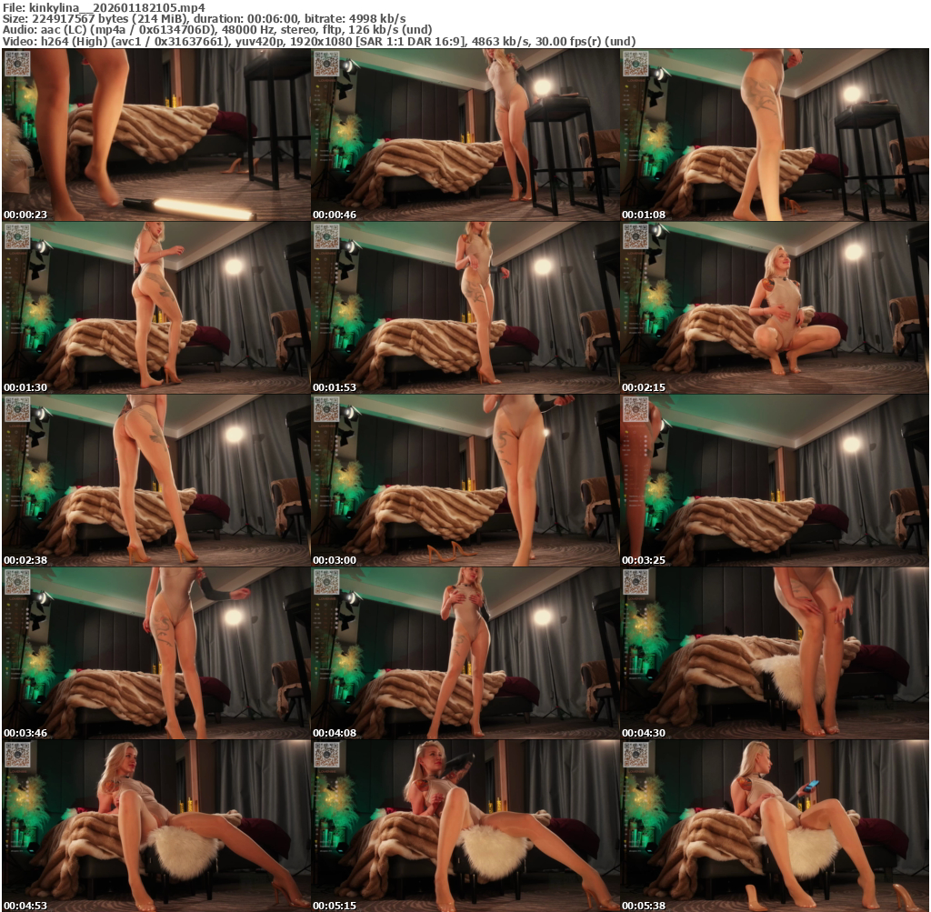
Task: Open the thumbnail at 00:01:30
Action: coord(155,307)
